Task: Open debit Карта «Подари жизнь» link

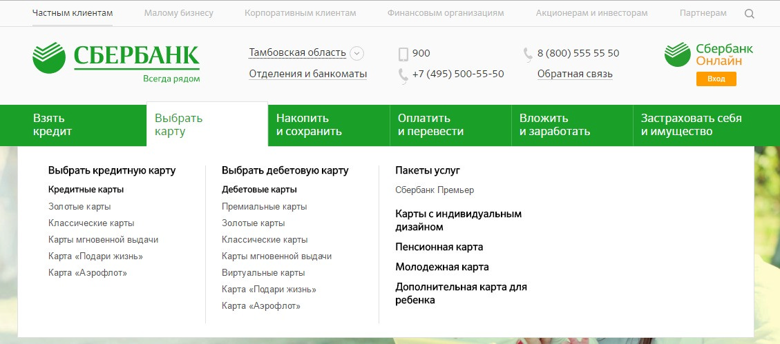Action: [269, 290]
